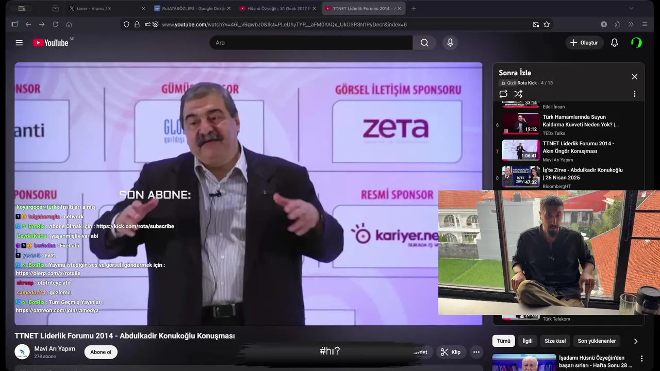Open the notifications bell
The image size is (660, 371).
click(614, 43)
